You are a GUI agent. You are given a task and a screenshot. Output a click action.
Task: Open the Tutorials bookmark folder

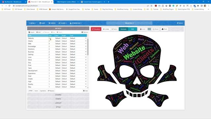(x=155, y=9)
